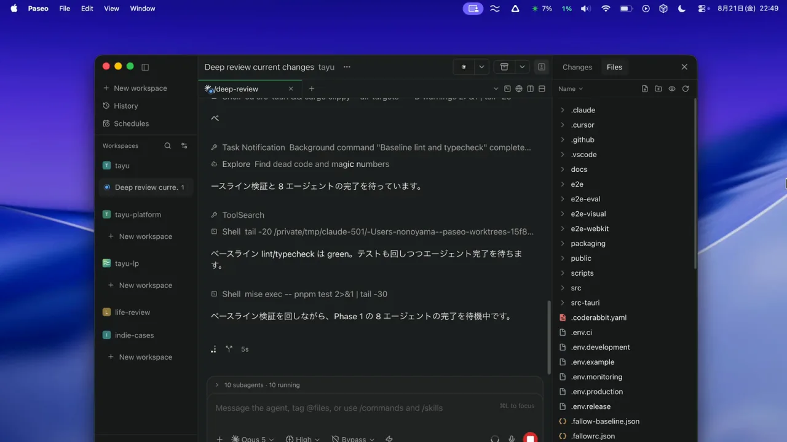Switch to the Files tab

pos(614,67)
